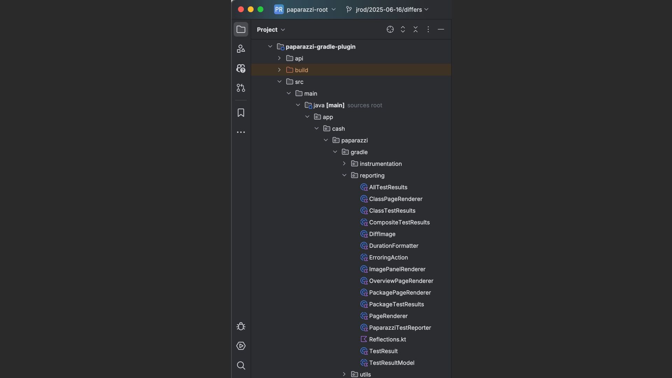Select opened file crosshair icon
Viewport: 672px width, 378px height.
[390, 29]
